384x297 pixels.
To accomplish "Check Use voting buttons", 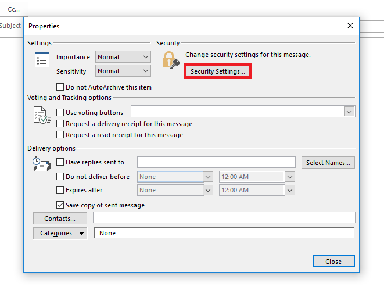I will (60, 113).
